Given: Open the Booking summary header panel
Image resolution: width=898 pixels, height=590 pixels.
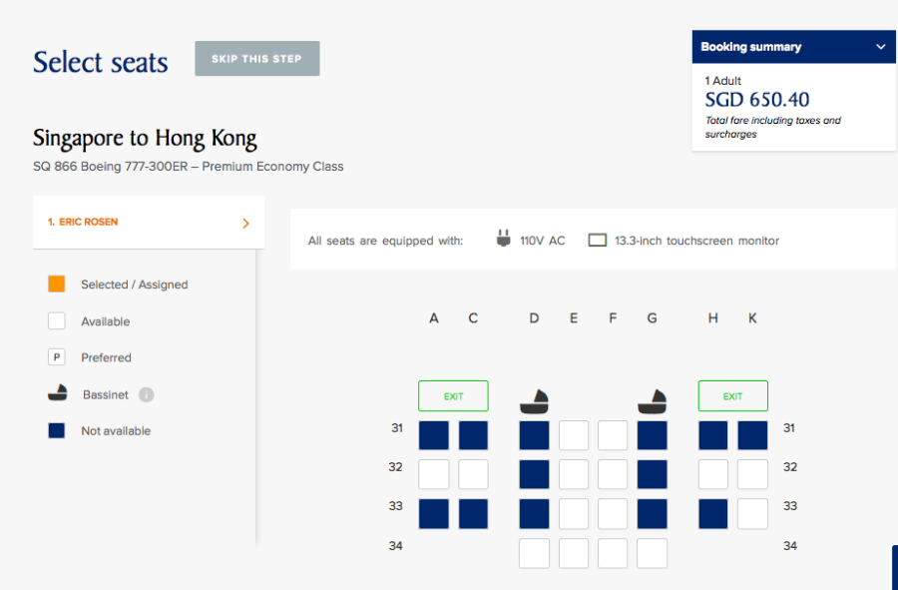Looking at the screenshot, I should [x=778, y=47].
